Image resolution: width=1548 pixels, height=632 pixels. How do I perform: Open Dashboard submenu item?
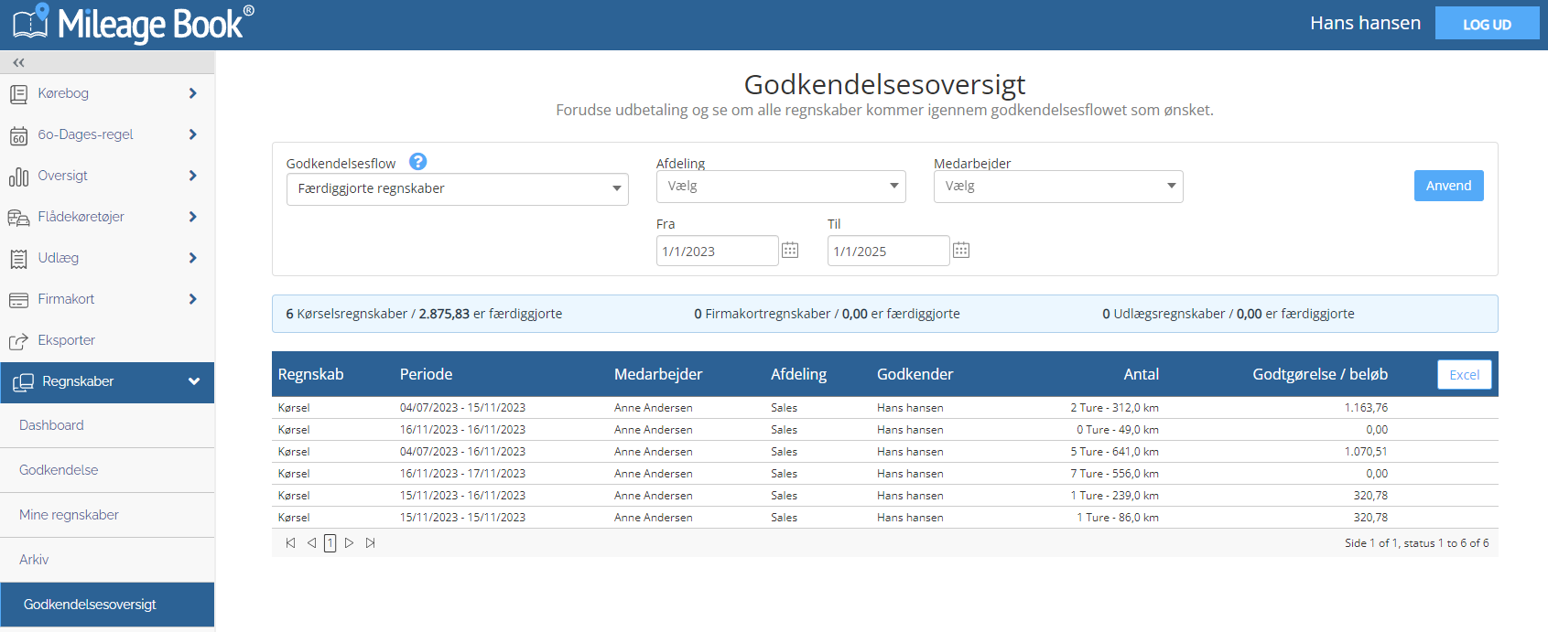(107, 425)
